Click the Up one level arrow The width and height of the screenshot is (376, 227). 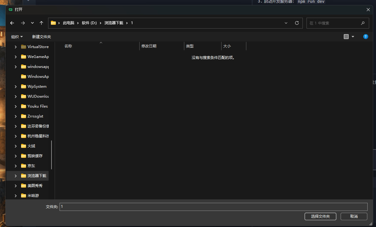coord(41,23)
